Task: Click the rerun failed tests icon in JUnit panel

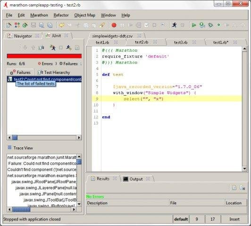Action: (69, 48)
